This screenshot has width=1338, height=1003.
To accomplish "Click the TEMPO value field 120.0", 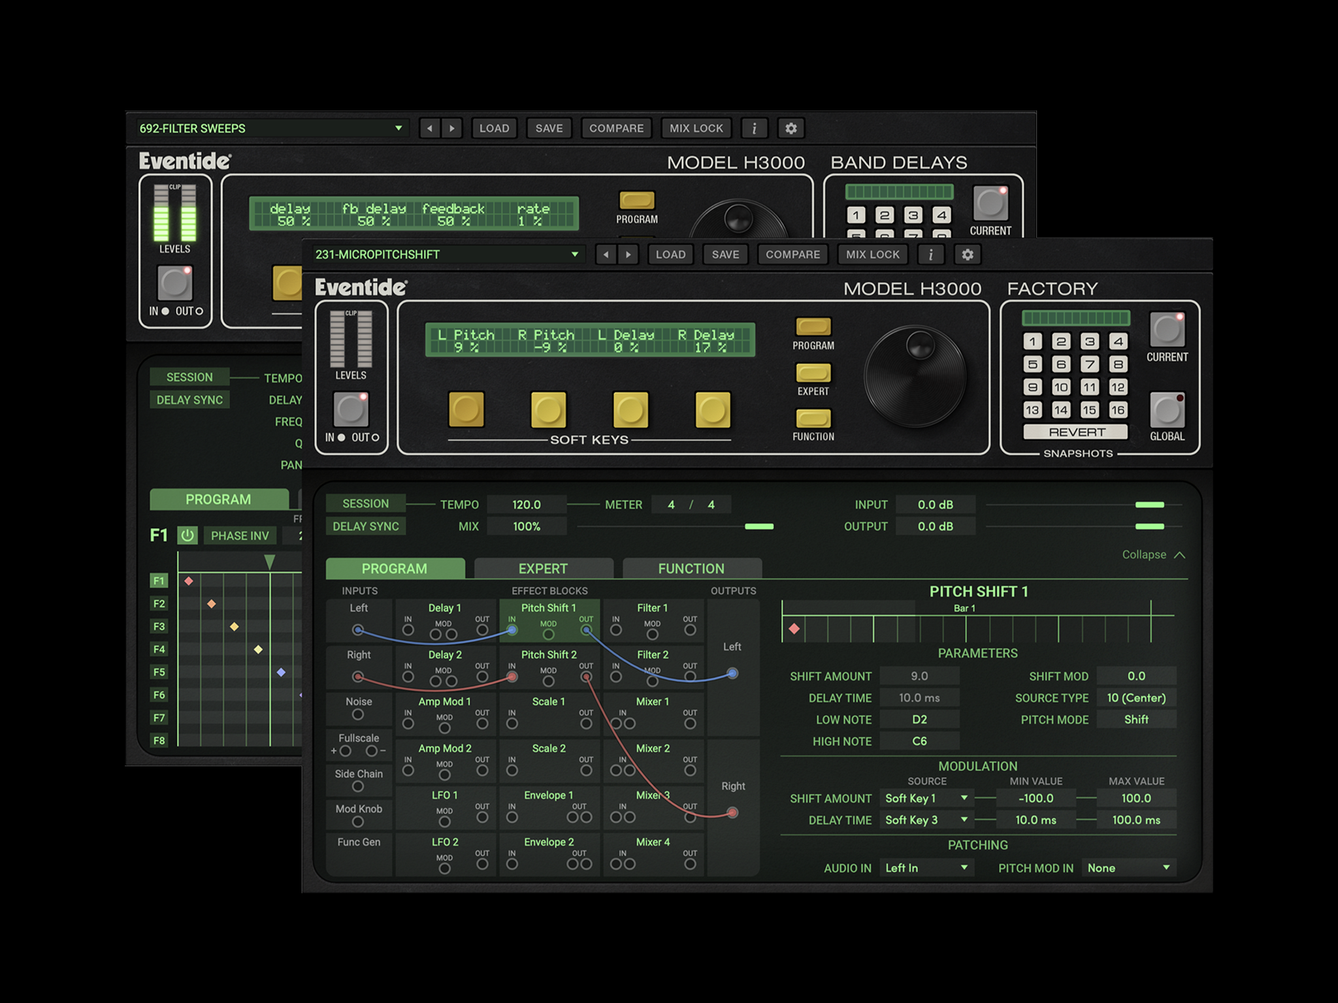I will pos(527,504).
